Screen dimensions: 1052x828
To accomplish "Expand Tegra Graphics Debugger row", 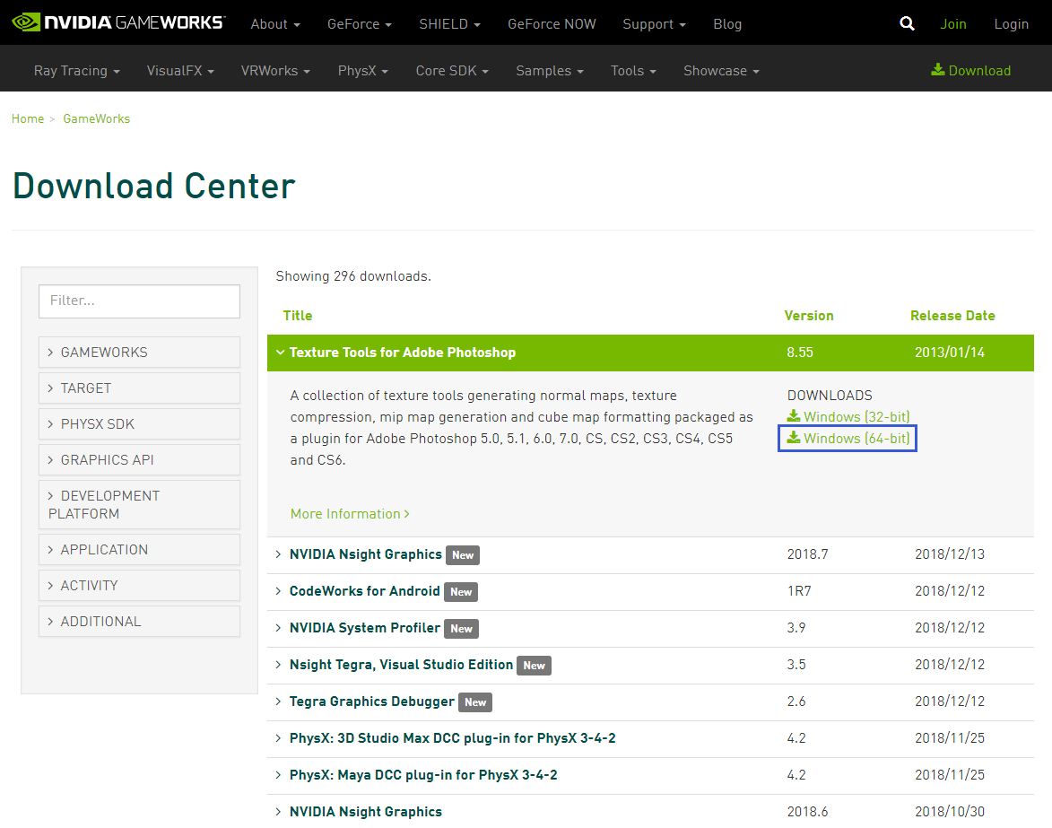I will pos(650,702).
